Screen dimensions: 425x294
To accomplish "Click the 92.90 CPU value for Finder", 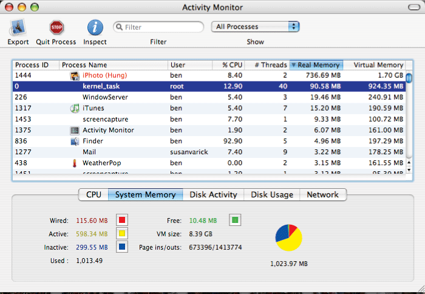I will [x=233, y=141].
